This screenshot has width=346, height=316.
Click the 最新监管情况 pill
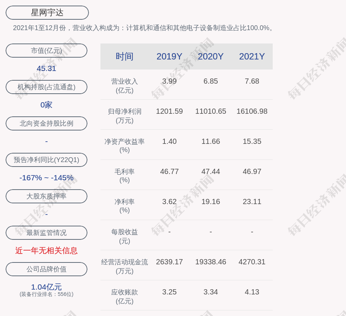(x=47, y=233)
